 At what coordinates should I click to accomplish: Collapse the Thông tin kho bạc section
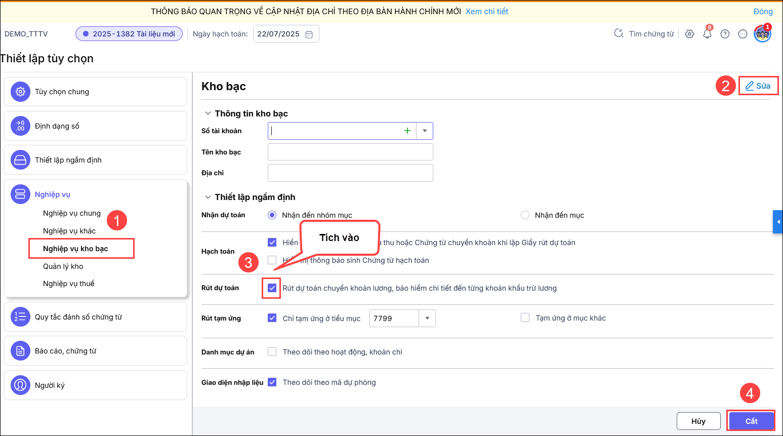208,113
